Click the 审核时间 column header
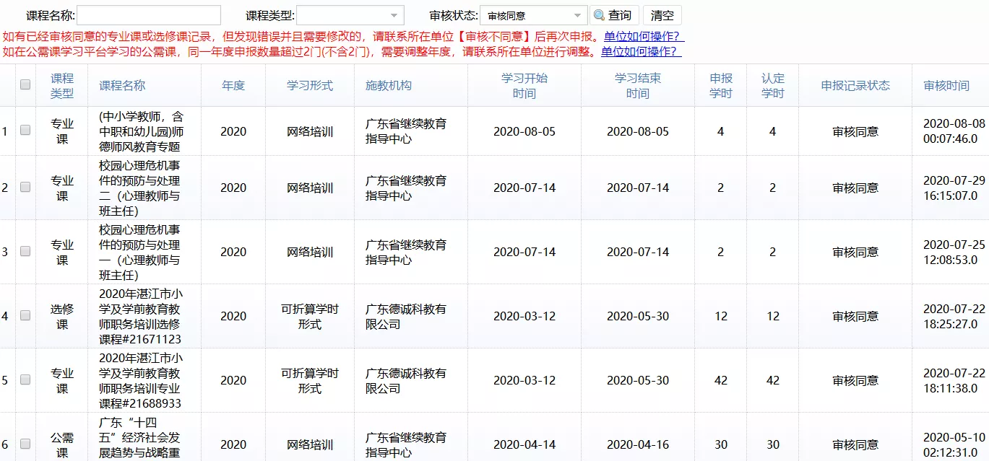 click(x=946, y=85)
